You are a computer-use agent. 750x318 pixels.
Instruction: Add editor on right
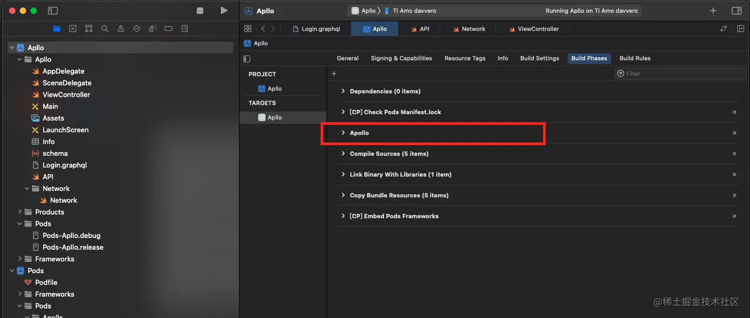coord(740,29)
